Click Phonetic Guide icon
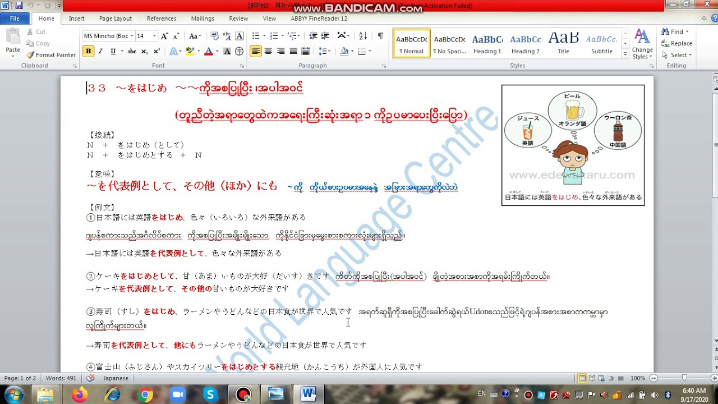 [x=227, y=36]
